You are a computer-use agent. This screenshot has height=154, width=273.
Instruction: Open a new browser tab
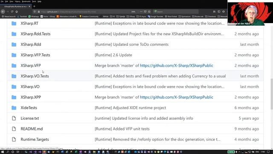[34, 6]
